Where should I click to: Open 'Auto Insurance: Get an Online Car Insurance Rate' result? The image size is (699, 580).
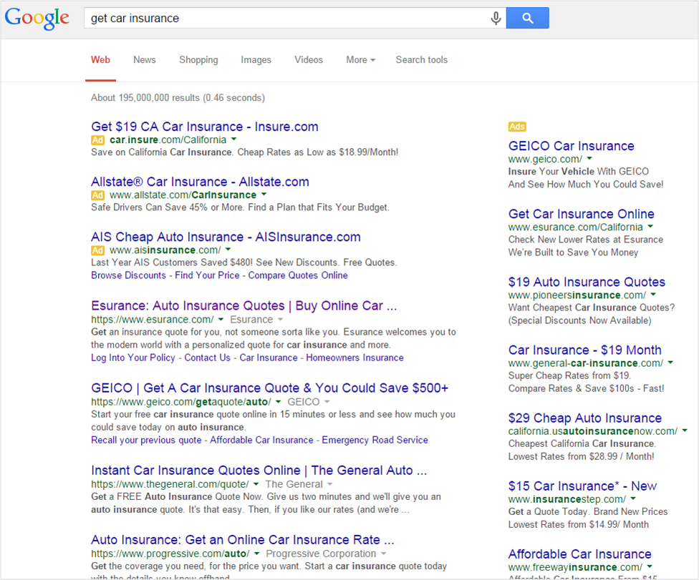tap(243, 540)
